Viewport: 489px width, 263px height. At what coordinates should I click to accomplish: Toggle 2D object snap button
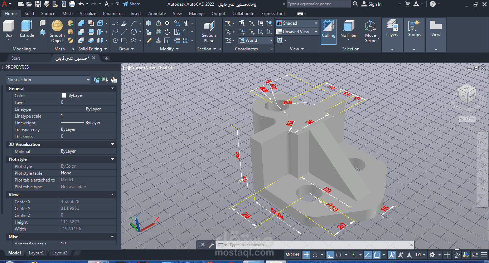(x=377, y=255)
